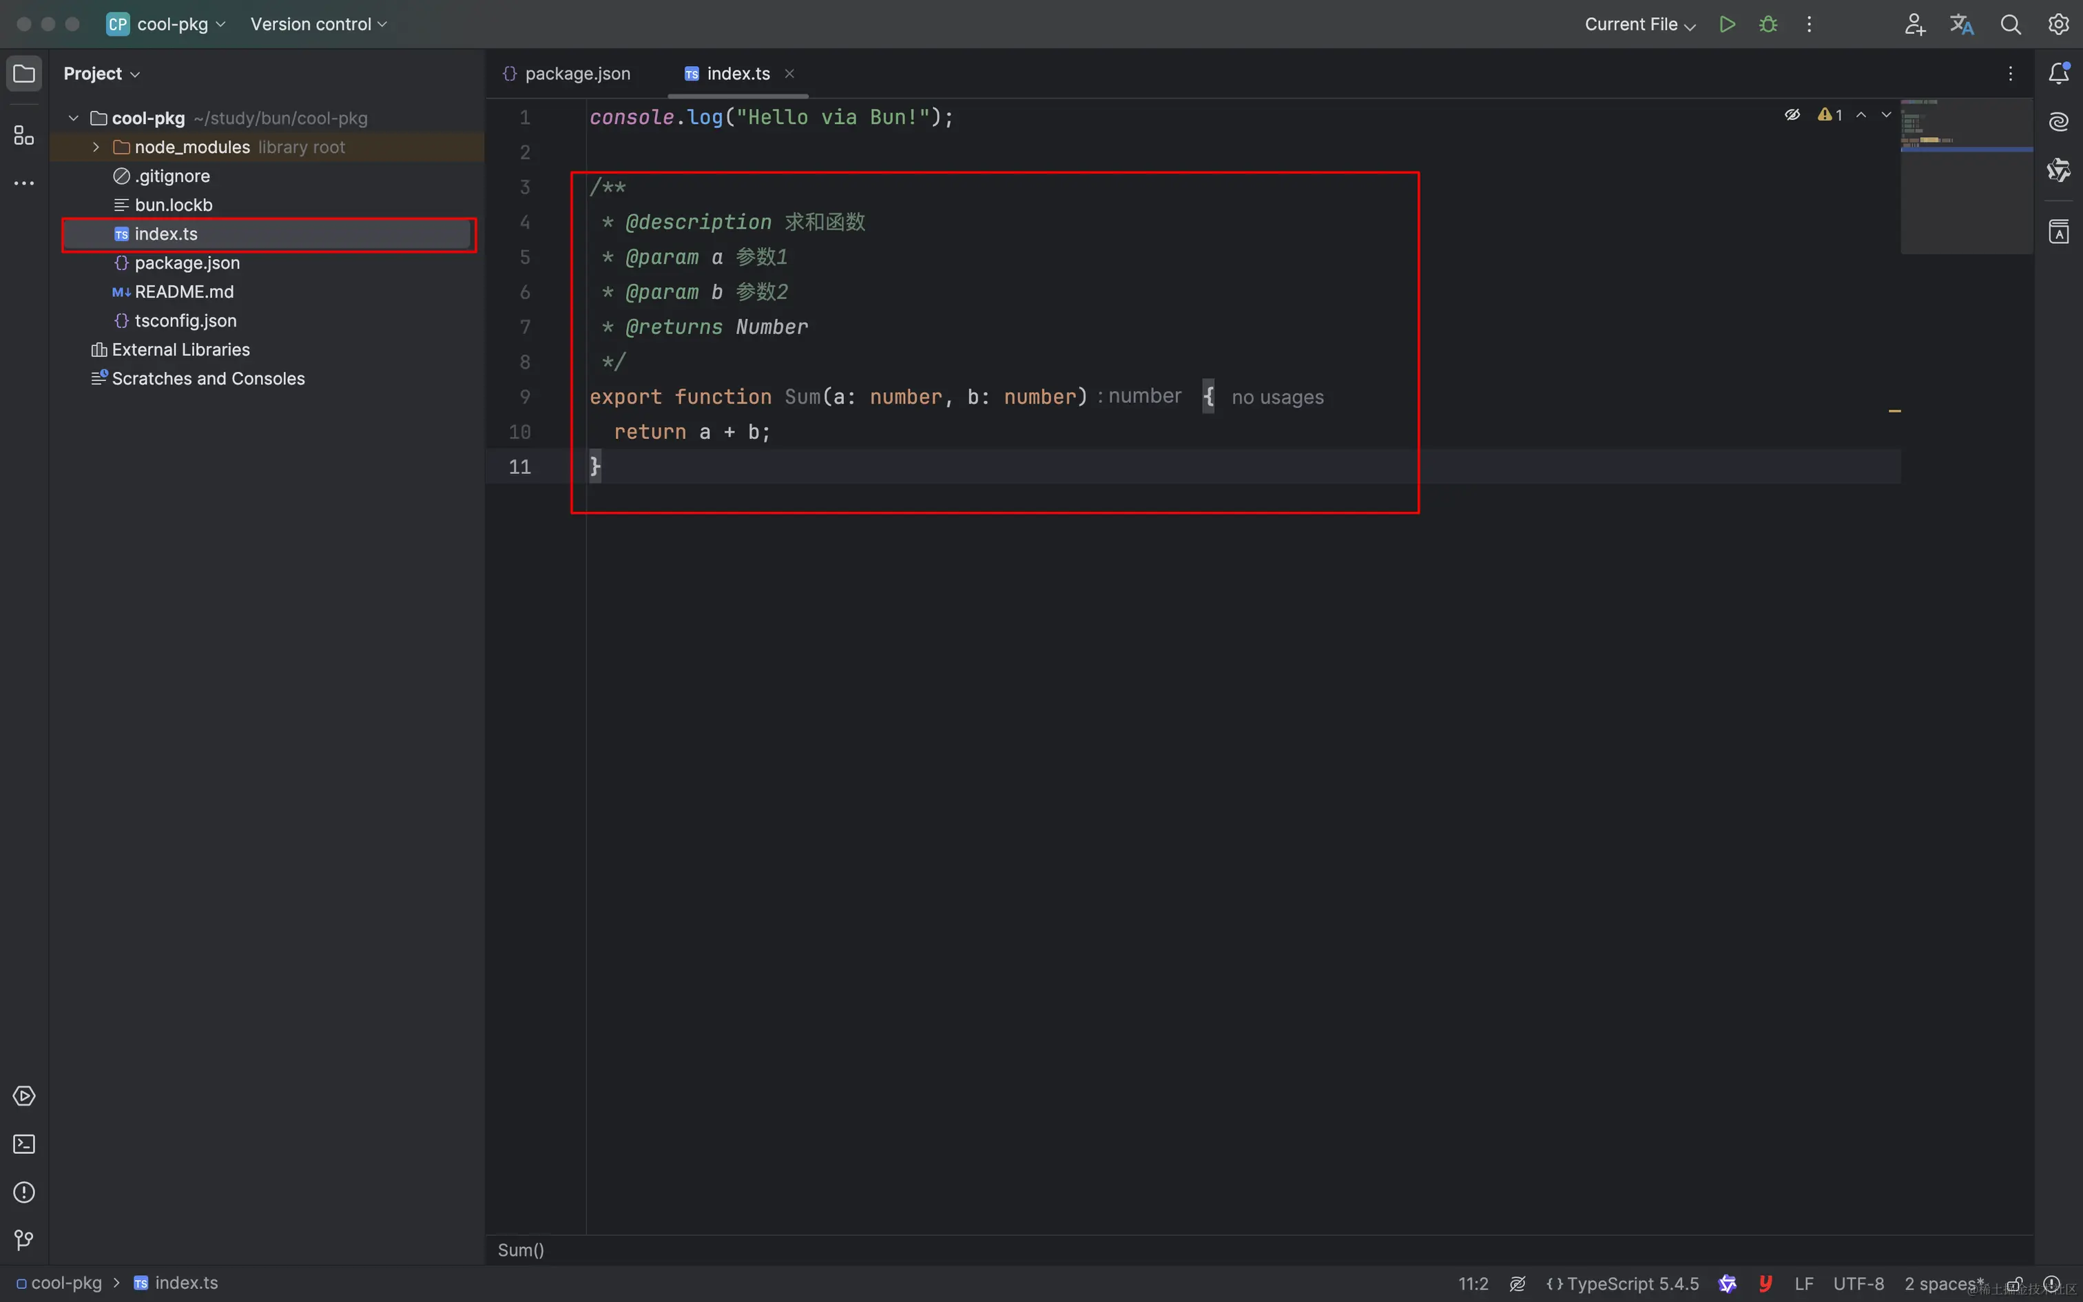Show more tool windows via ellipsis
The width and height of the screenshot is (2083, 1302).
click(24, 183)
